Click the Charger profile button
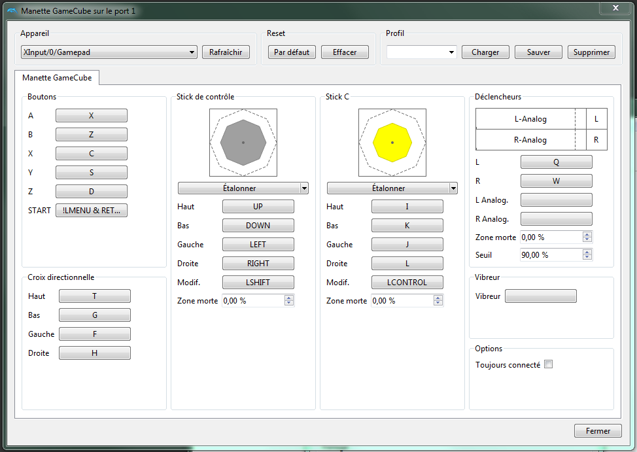Image resolution: width=637 pixels, height=452 pixels. click(485, 52)
